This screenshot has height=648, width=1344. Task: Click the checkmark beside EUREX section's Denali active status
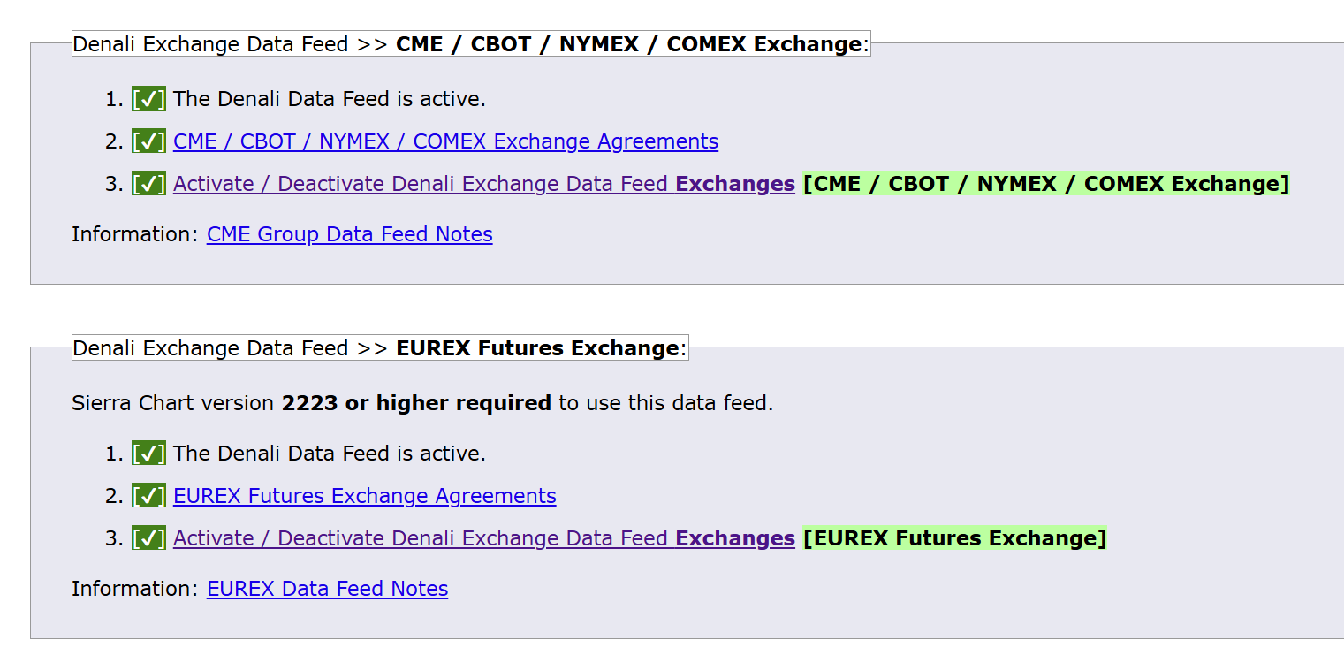click(148, 454)
